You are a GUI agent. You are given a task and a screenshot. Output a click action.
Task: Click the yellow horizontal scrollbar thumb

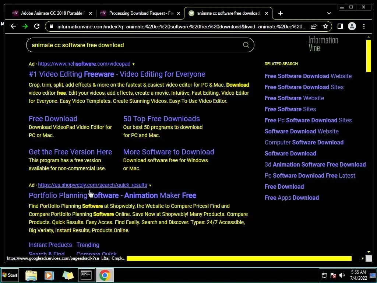click(239, 258)
